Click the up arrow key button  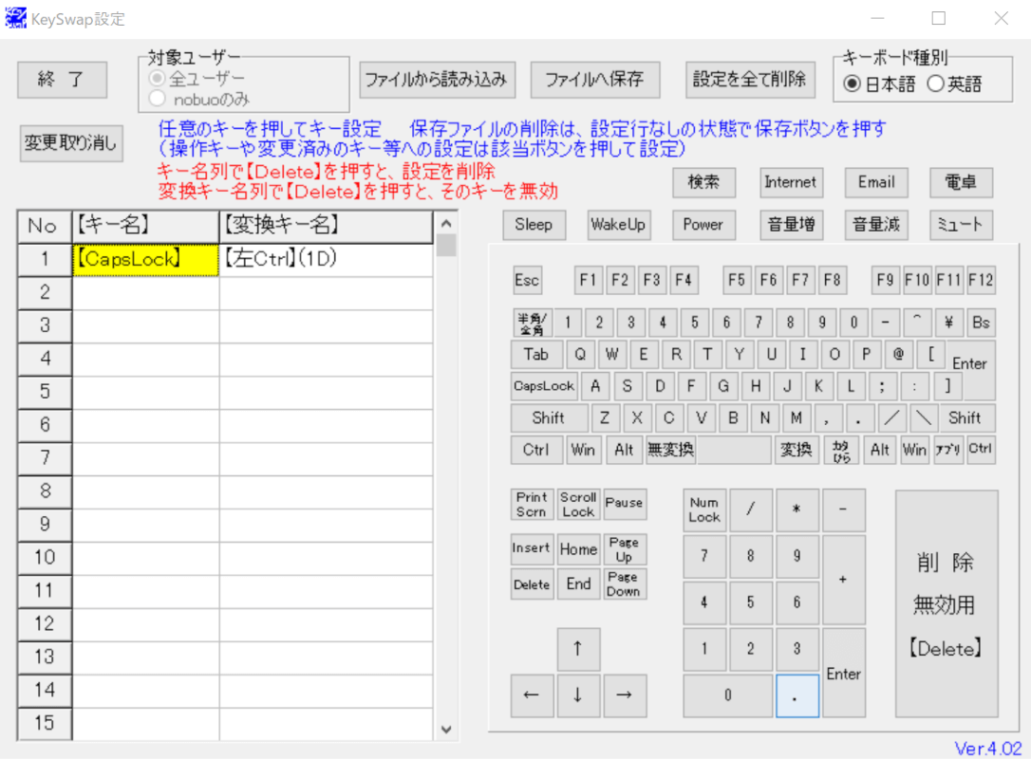coord(577,650)
